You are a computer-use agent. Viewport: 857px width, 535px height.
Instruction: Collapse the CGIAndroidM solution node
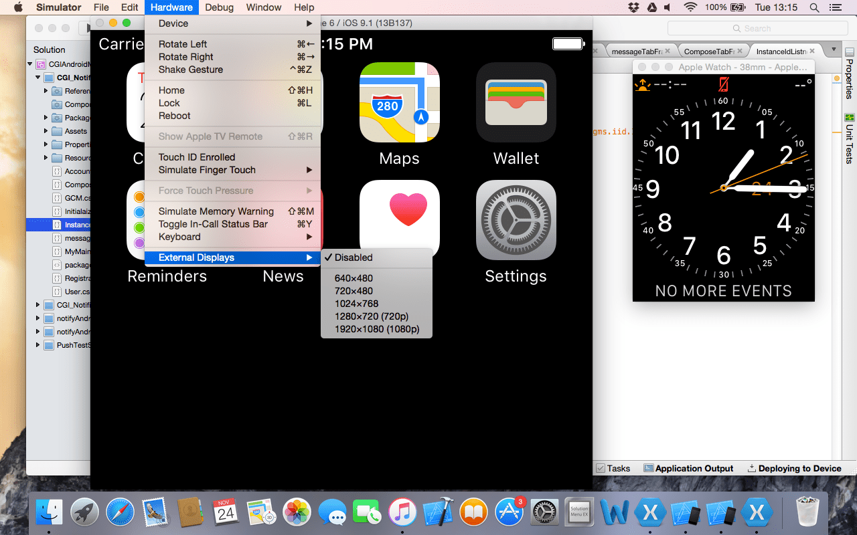point(30,64)
